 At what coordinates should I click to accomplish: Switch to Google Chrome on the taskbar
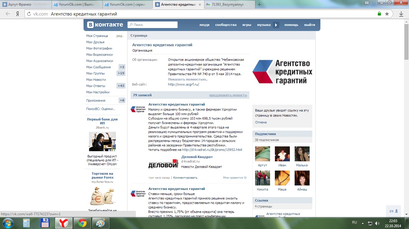(x=82, y=223)
